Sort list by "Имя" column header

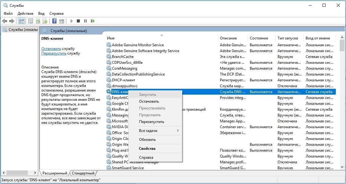(x=111, y=38)
